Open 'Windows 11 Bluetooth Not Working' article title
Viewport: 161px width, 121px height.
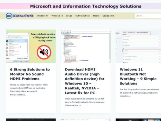pos(138,76)
